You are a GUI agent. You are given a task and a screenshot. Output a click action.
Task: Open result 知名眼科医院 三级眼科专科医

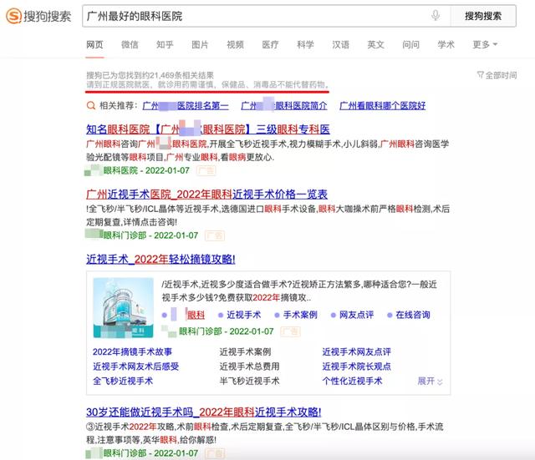(208, 129)
